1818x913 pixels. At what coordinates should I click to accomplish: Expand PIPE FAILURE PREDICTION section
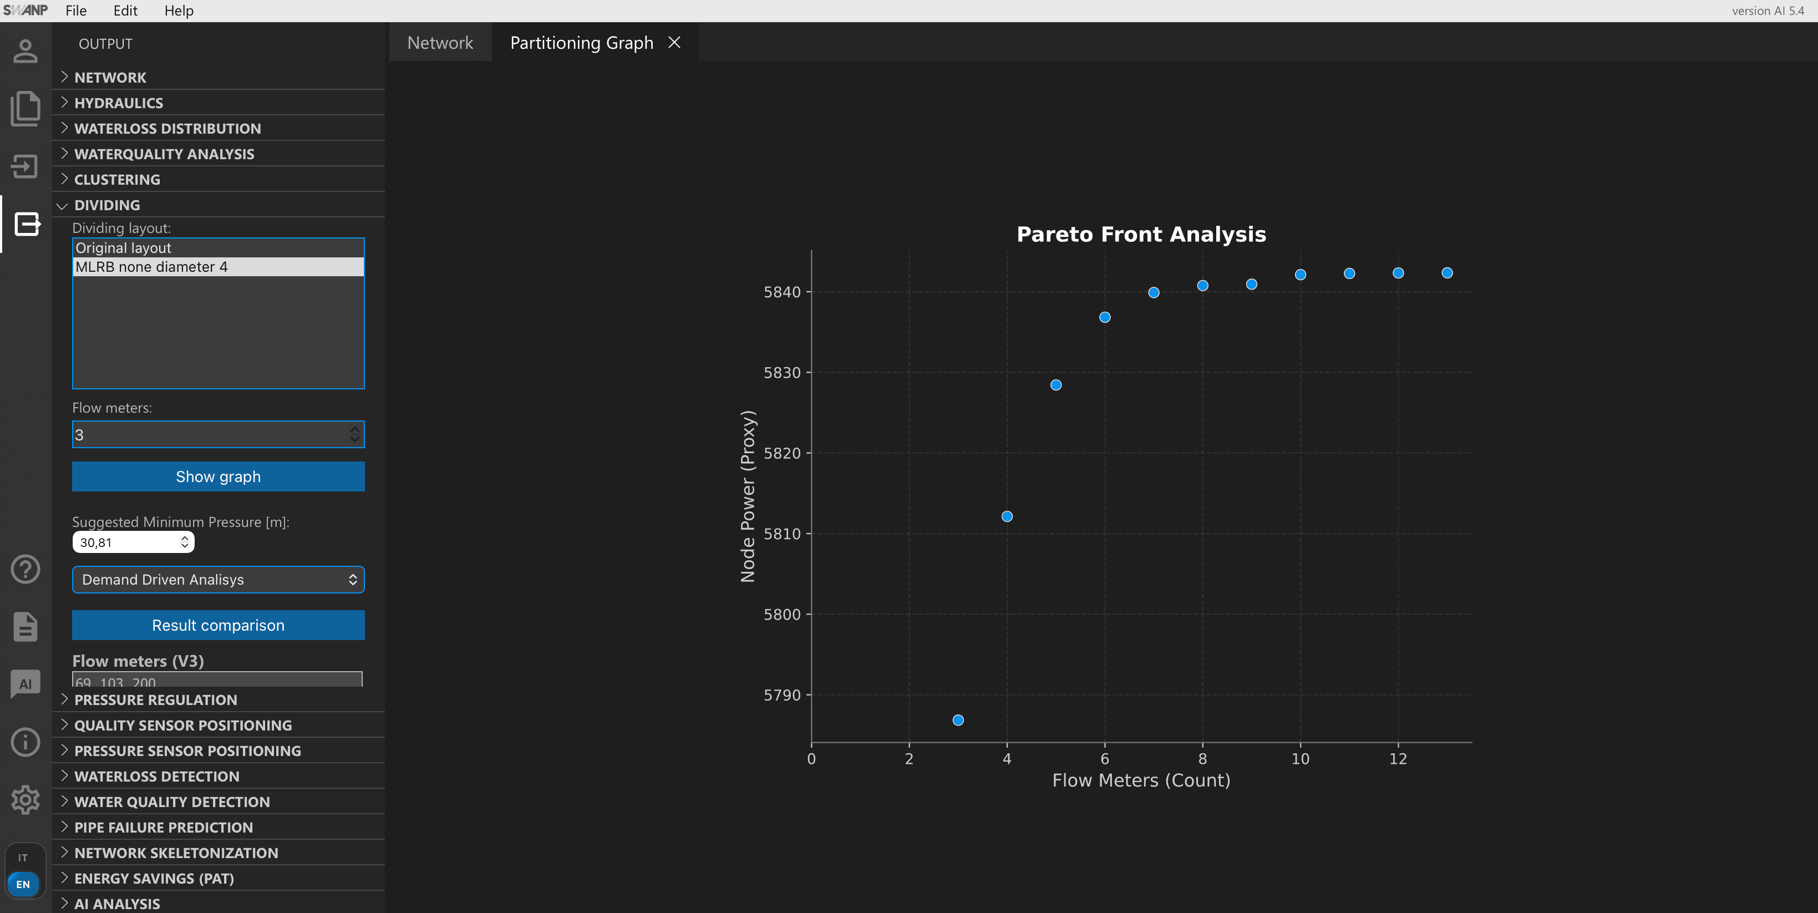tap(219, 826)
